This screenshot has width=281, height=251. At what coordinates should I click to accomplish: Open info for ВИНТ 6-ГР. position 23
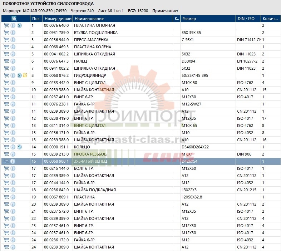point(13,226)
